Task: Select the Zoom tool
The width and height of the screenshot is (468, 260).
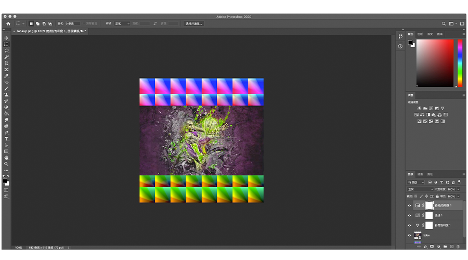Action: pyautogui.click(x=6, y=164)
